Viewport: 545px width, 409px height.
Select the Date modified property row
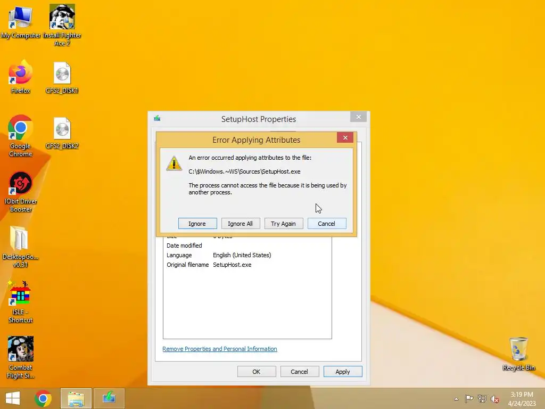[x=247, y=246]
